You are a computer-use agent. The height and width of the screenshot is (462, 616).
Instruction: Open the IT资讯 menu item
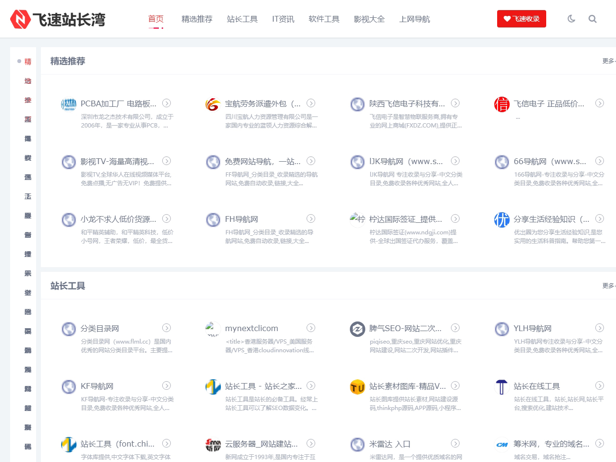point(282,19)
